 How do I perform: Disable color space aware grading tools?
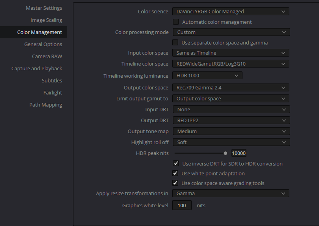175,183
